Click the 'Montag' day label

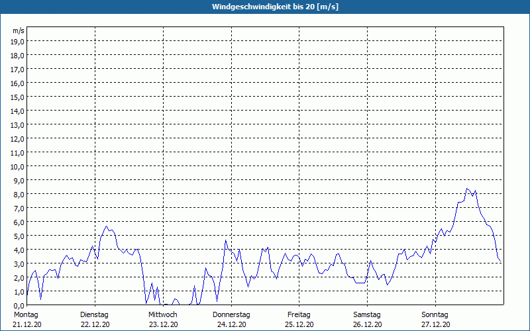(x=26, y=315)
